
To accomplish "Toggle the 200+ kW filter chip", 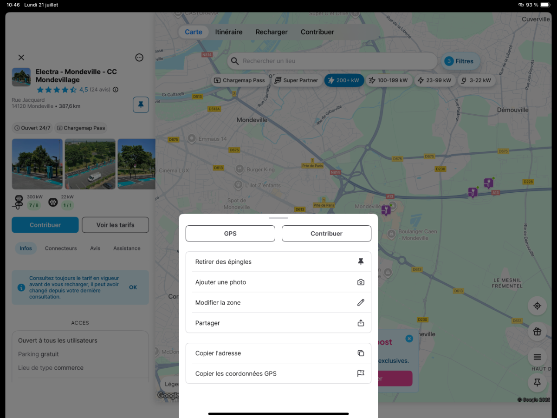I will 344,80.
